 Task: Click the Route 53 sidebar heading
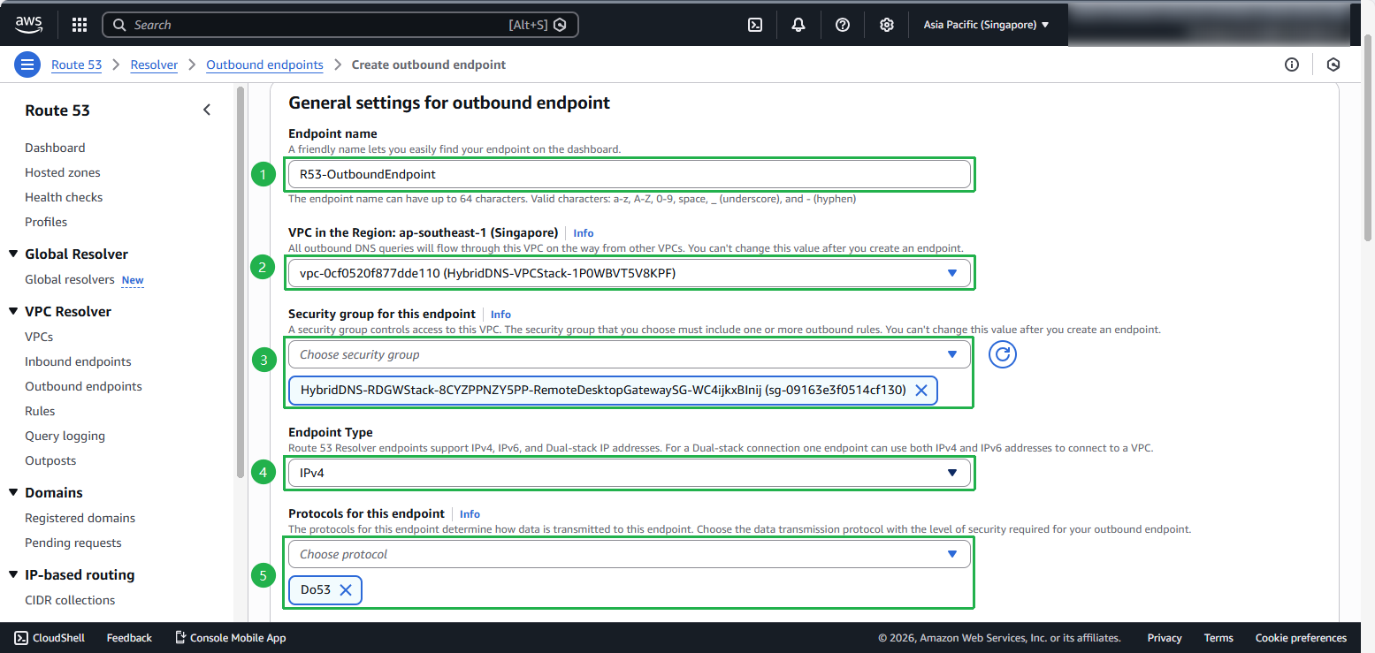tap(57, 110)
